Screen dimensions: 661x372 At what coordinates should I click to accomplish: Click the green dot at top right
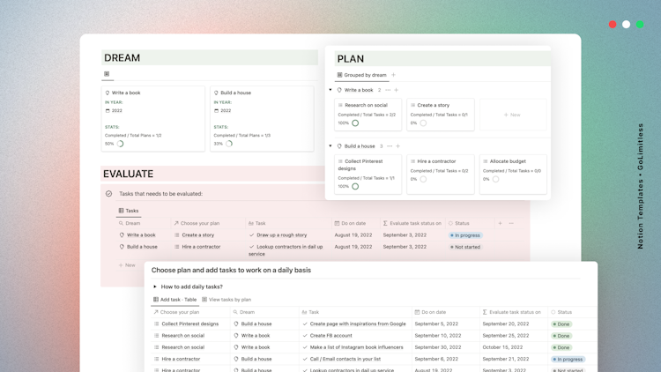coord(640,25)
